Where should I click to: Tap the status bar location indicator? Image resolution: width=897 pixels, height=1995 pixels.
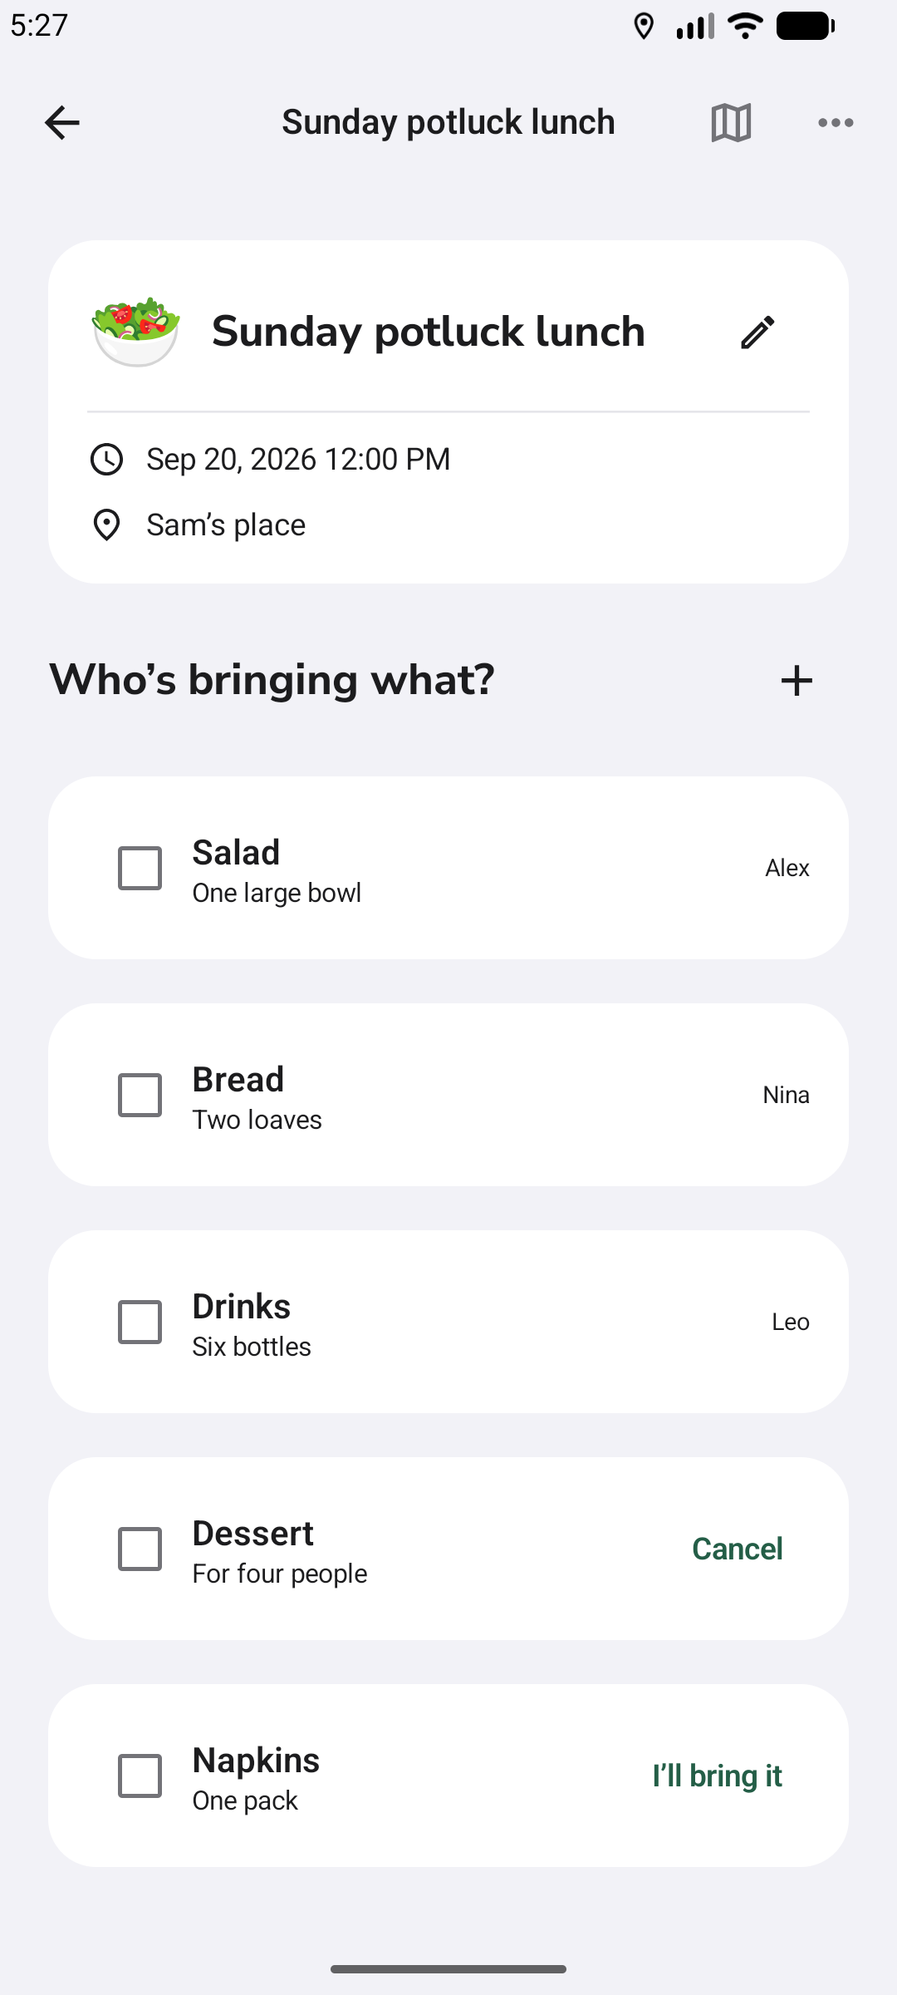click(x=644, y=27)
